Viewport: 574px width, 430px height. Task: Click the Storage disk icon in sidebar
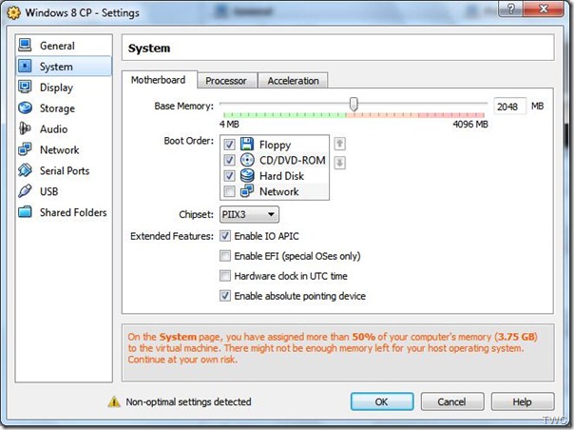pos(25,107)
